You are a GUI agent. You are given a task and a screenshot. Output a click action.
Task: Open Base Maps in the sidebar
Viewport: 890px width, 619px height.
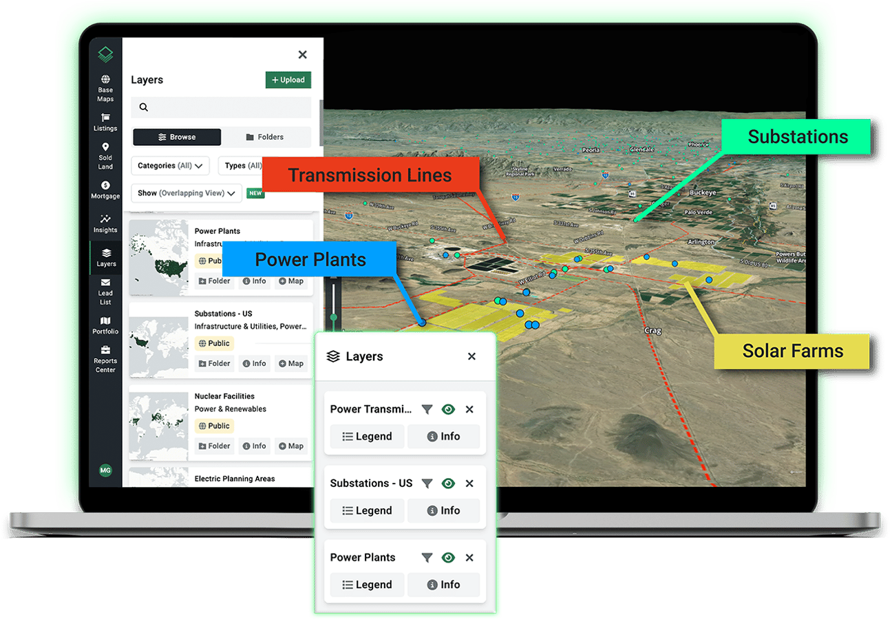coord(105,89)
